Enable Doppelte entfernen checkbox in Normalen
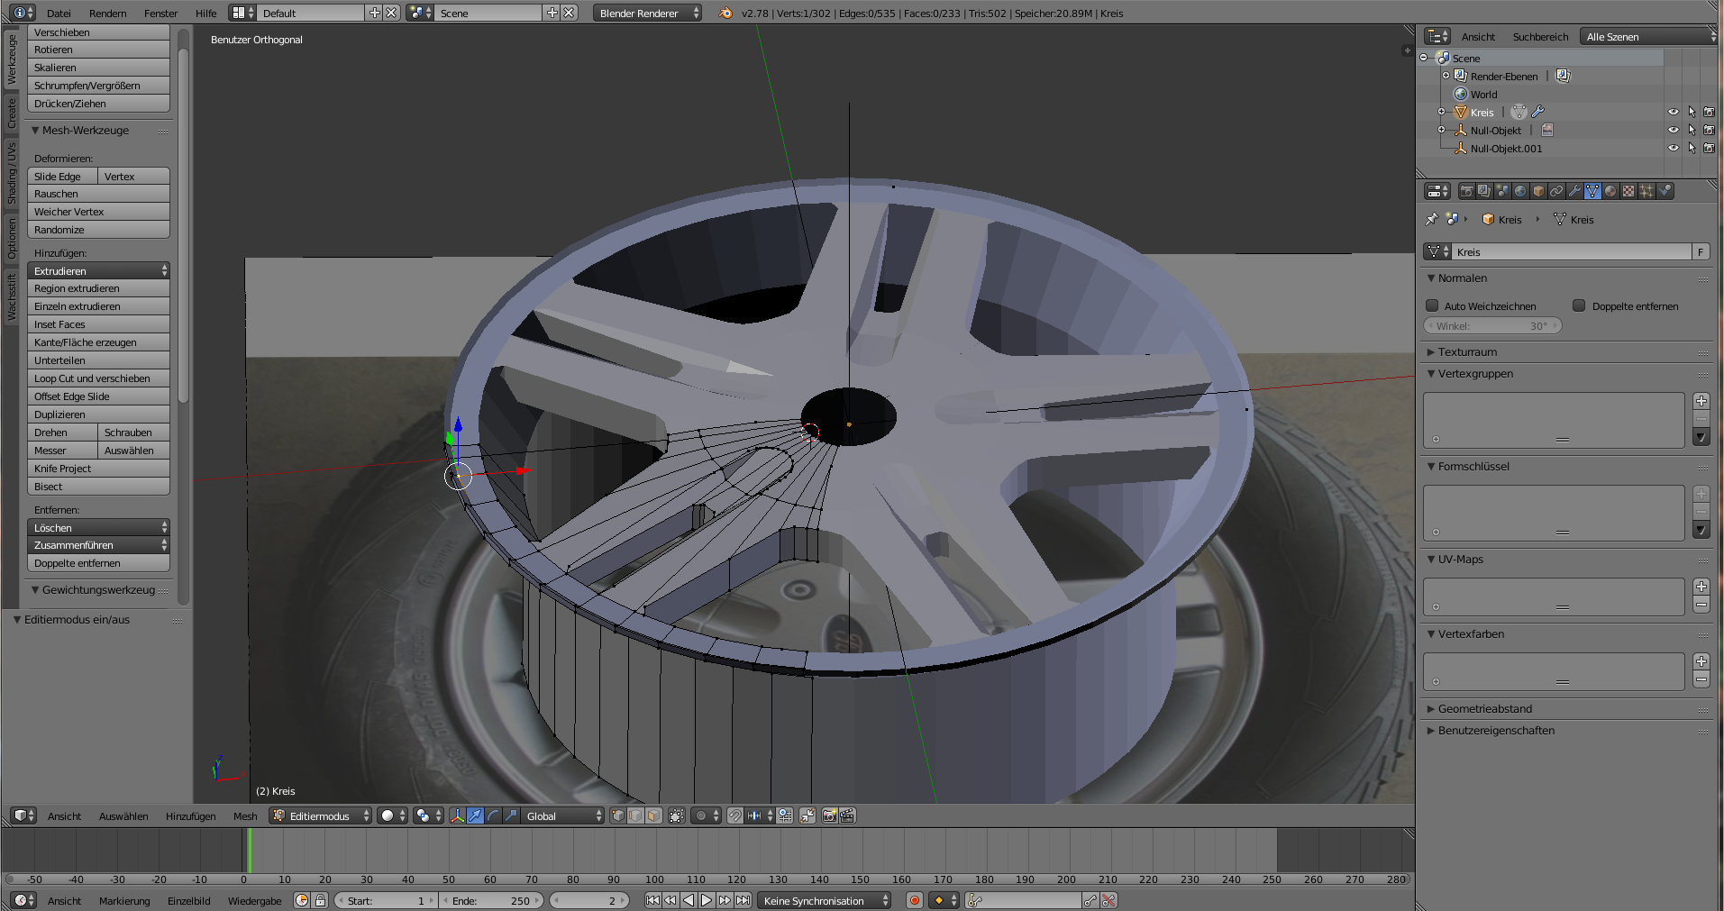 coord(1579,306)
